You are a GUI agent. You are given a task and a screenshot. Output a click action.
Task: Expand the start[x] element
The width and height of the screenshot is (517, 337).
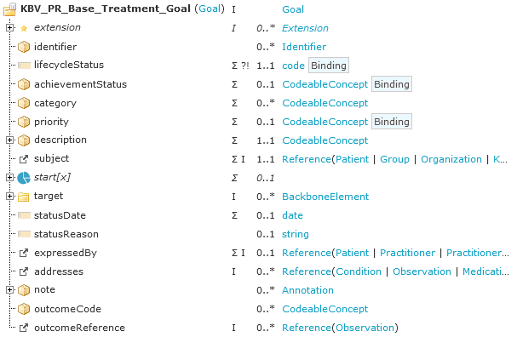[x=10, y=178]
